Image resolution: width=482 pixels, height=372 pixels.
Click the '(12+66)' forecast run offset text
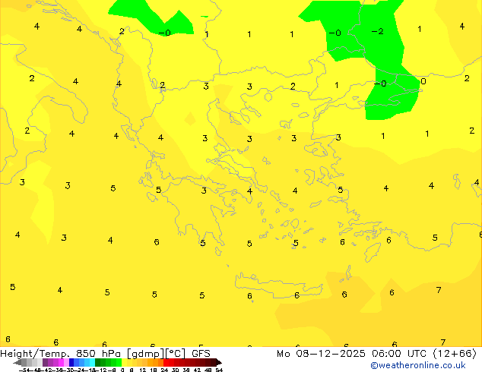[x=455, y=354]
